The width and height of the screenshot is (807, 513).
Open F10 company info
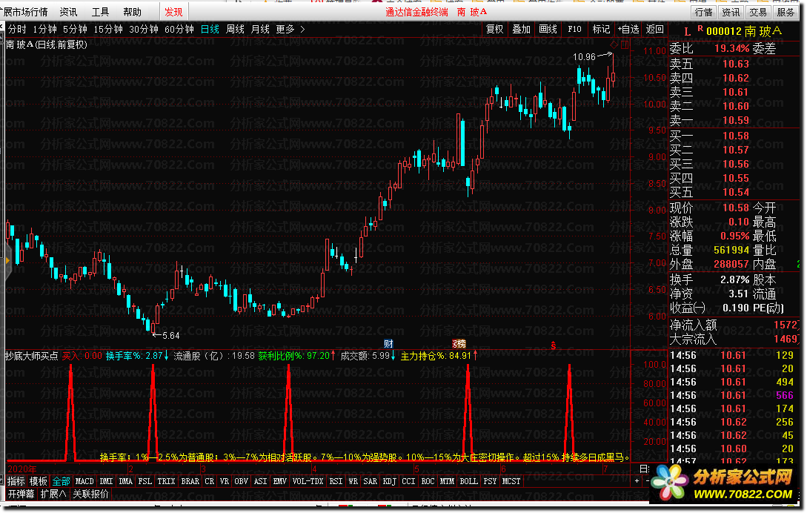tap(574, 30)
